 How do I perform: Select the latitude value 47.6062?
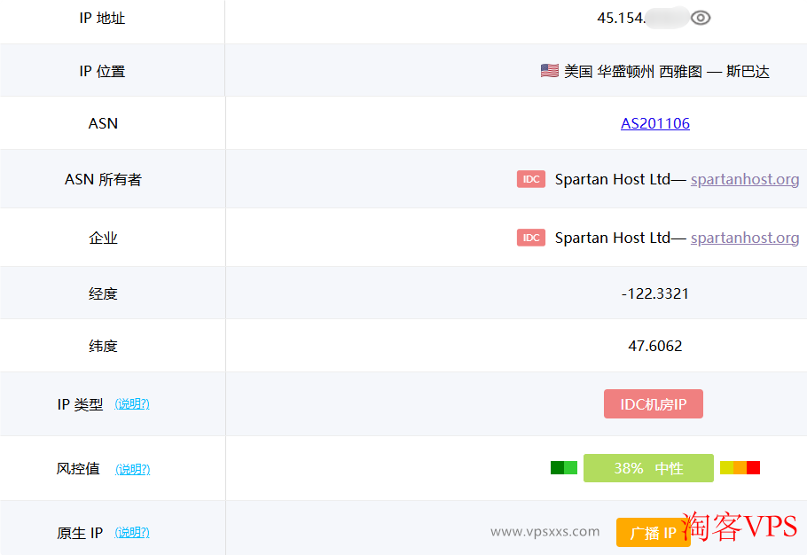coord(654,346)
